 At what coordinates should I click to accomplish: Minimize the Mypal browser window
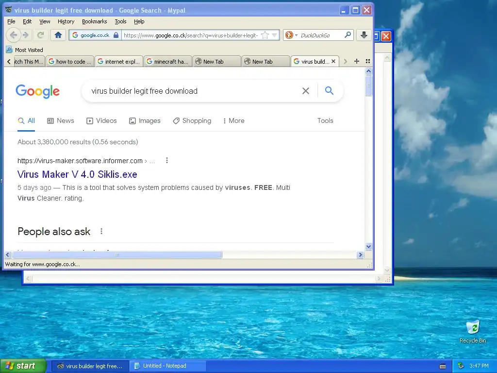click(344, 10)
